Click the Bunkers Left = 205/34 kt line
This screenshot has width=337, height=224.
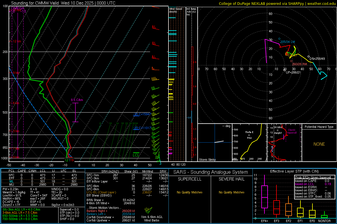tap(111, 214)
